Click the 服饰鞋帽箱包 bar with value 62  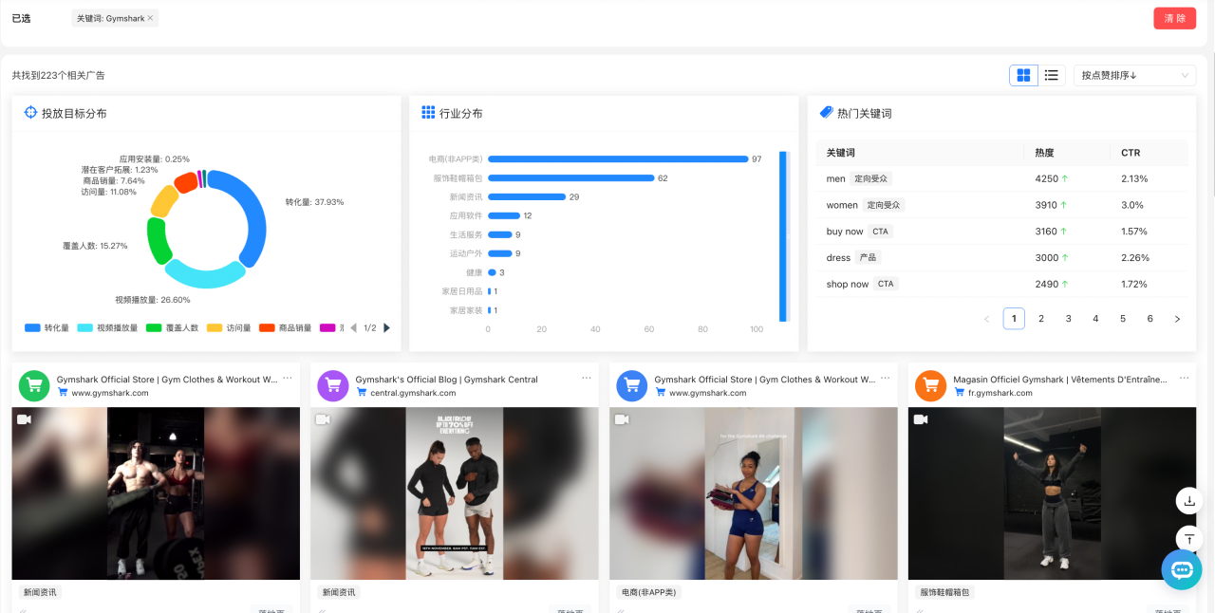[x=570, y=177]
